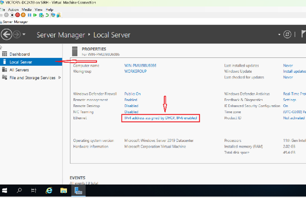This screenshot has width=306, height=198.
Task: Click the green Revert arrow icon
Action: [47, 15]
